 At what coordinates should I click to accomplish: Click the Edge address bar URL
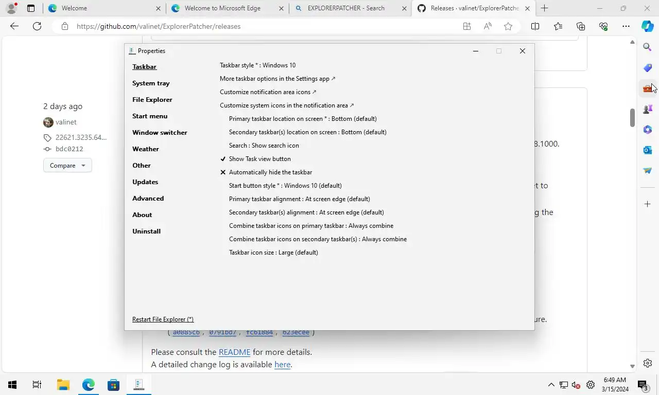point(159,26)
